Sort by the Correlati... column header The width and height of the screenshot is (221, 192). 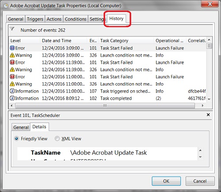click(196, 41)
